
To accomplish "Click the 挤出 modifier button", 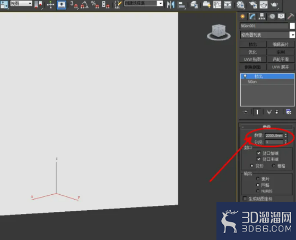I will 253,45.
